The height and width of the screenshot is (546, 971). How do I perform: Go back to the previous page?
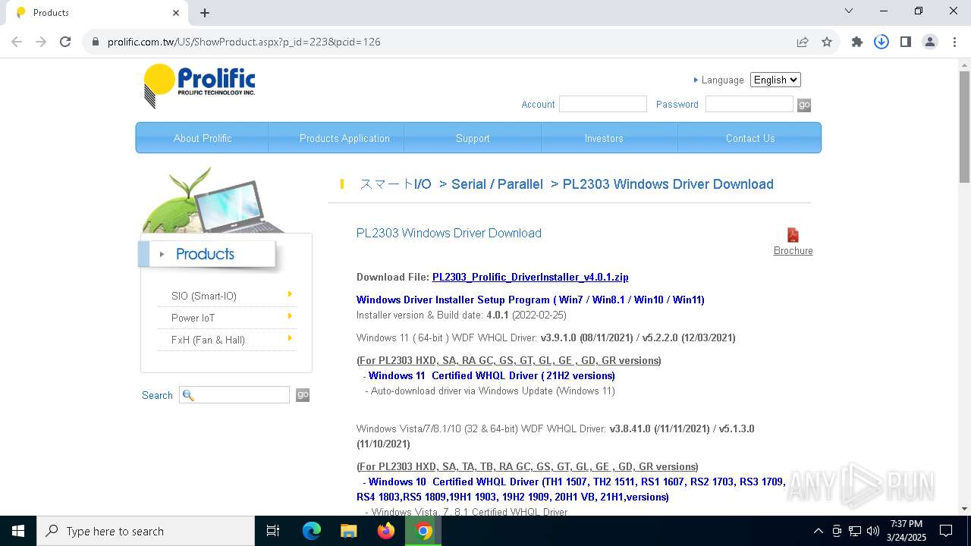17,42
